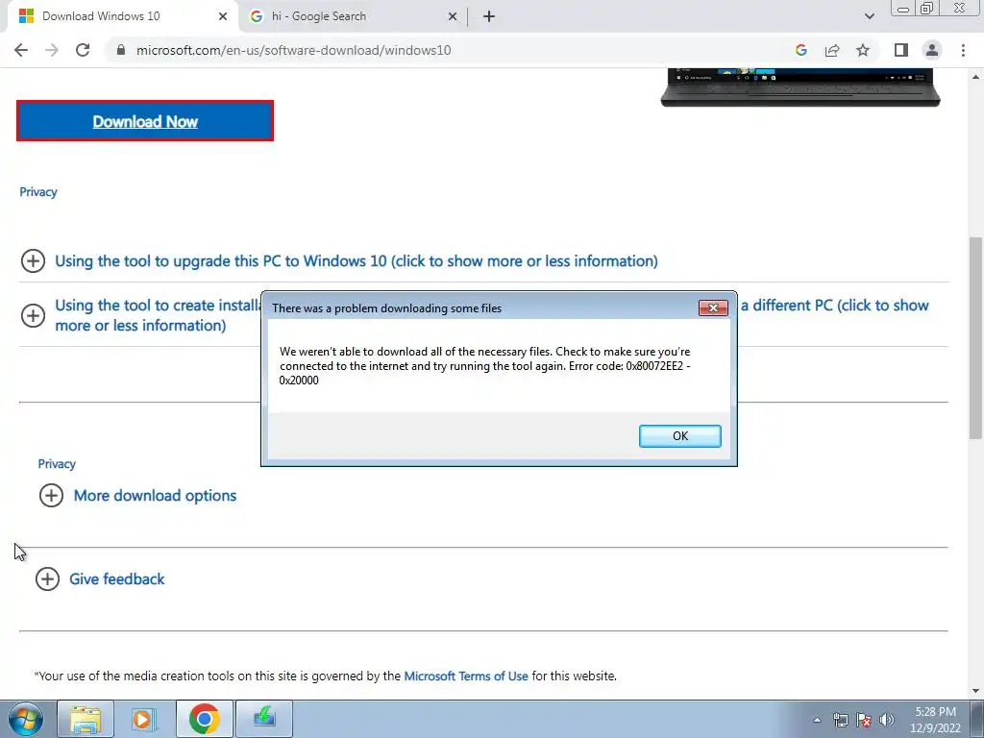
Task: Bookmark this page with the star
Action: tap(863, 50)
